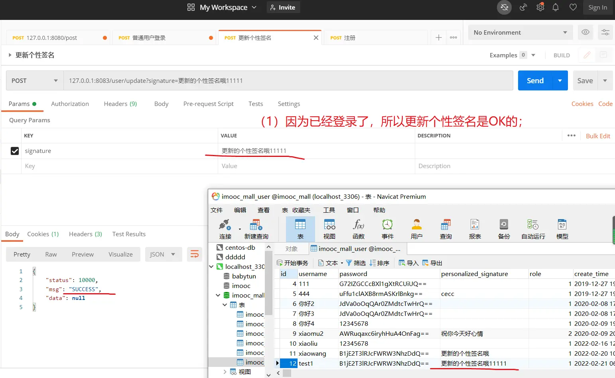Collapse the imooc_mall database tree node
The width and height of the screenshot is (615, 378).
pos(218,295)
